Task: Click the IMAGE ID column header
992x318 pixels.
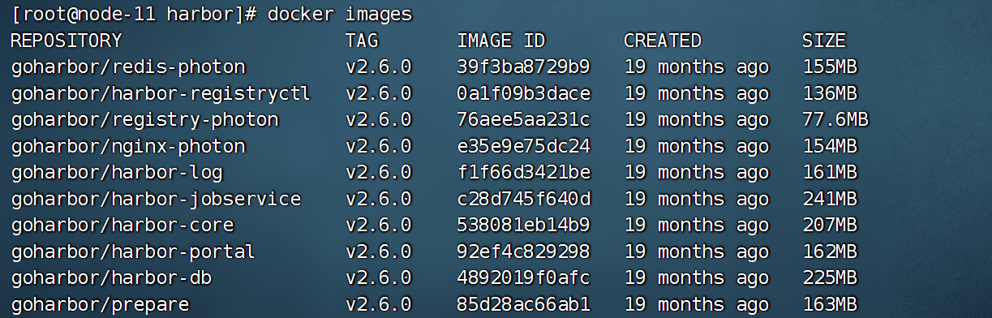Action: [501, 41]
